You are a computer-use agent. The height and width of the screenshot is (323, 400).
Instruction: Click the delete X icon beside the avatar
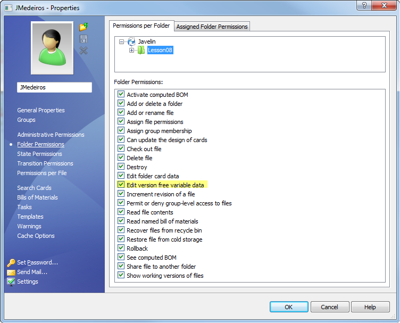pyautogui.click(x=84, y=51)
